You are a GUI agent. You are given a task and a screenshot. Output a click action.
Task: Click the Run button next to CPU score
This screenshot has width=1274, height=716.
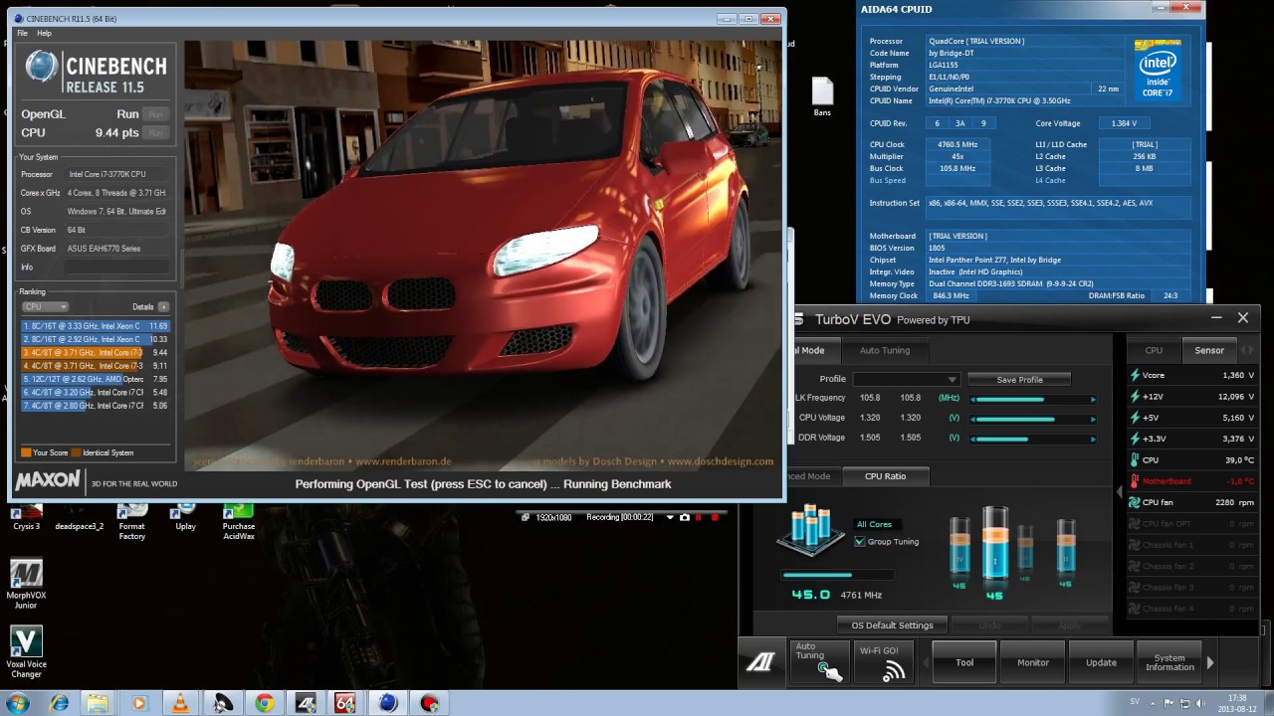coord(155,132)
